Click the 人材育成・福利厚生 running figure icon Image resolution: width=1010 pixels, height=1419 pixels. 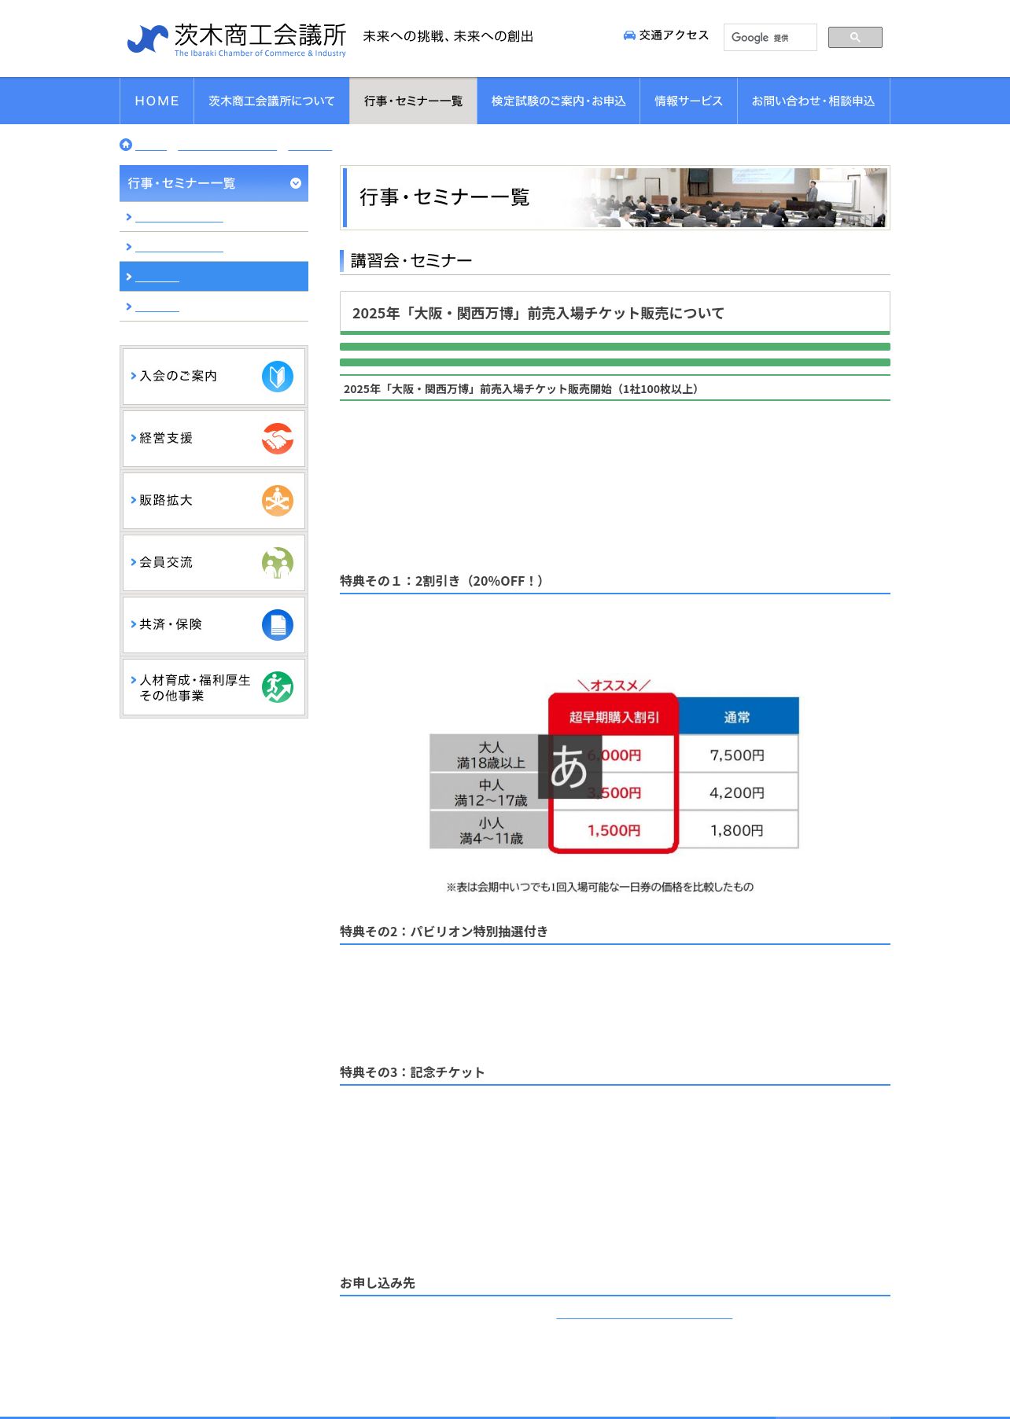click(x=278, y=687)
